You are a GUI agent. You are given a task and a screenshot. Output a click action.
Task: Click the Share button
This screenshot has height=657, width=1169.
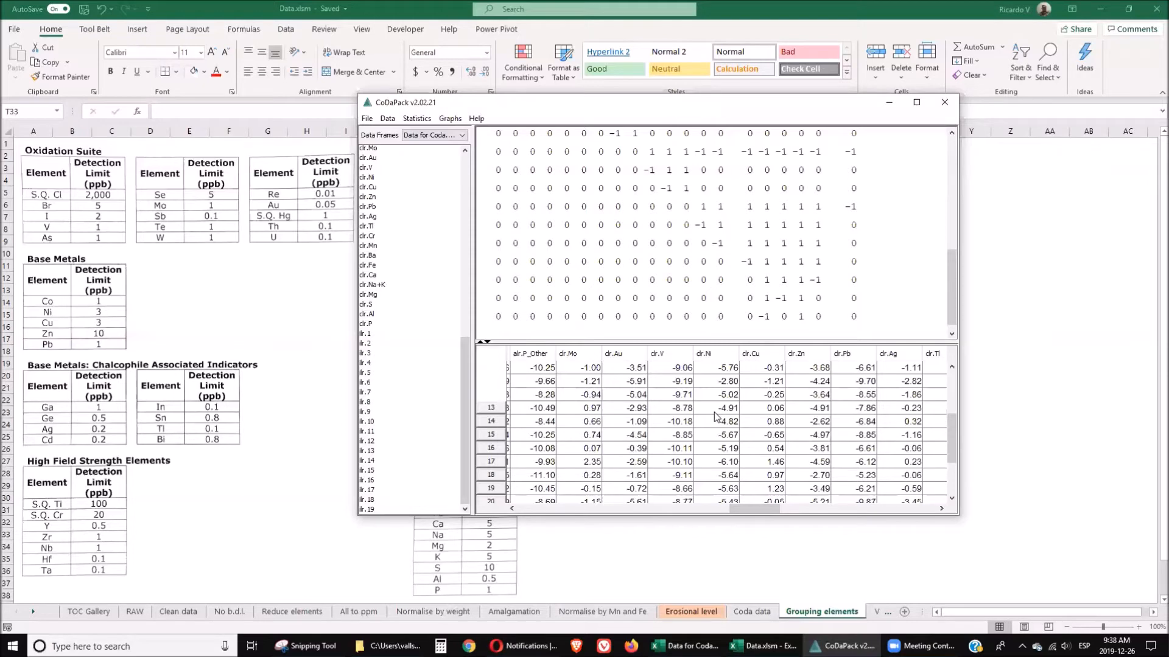click(1076, 29)
